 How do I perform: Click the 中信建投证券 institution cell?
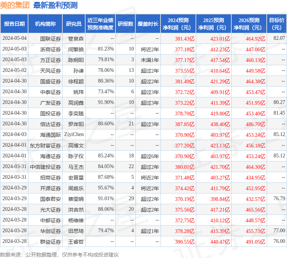[x=45, y=167]
